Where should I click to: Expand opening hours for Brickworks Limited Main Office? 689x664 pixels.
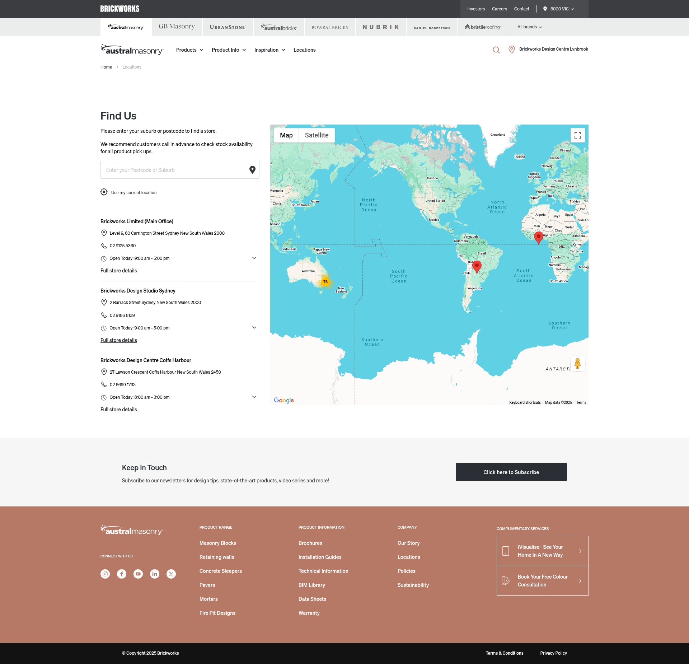tap(254, 258)
